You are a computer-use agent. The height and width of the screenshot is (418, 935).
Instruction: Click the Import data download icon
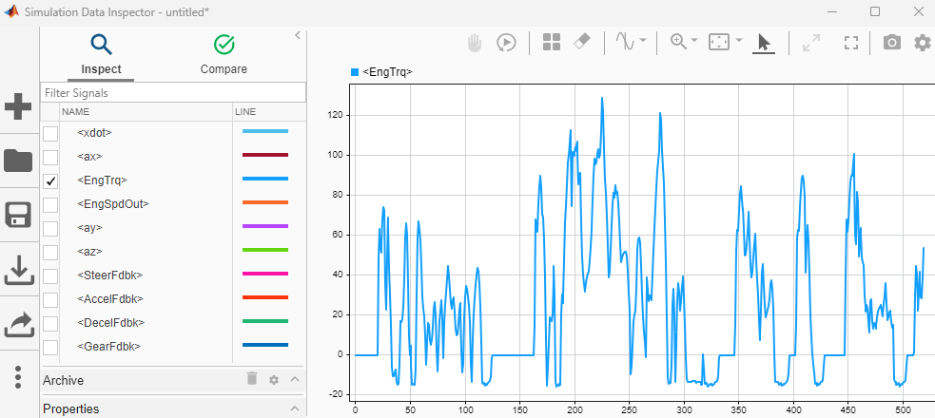tap(18, 270)
